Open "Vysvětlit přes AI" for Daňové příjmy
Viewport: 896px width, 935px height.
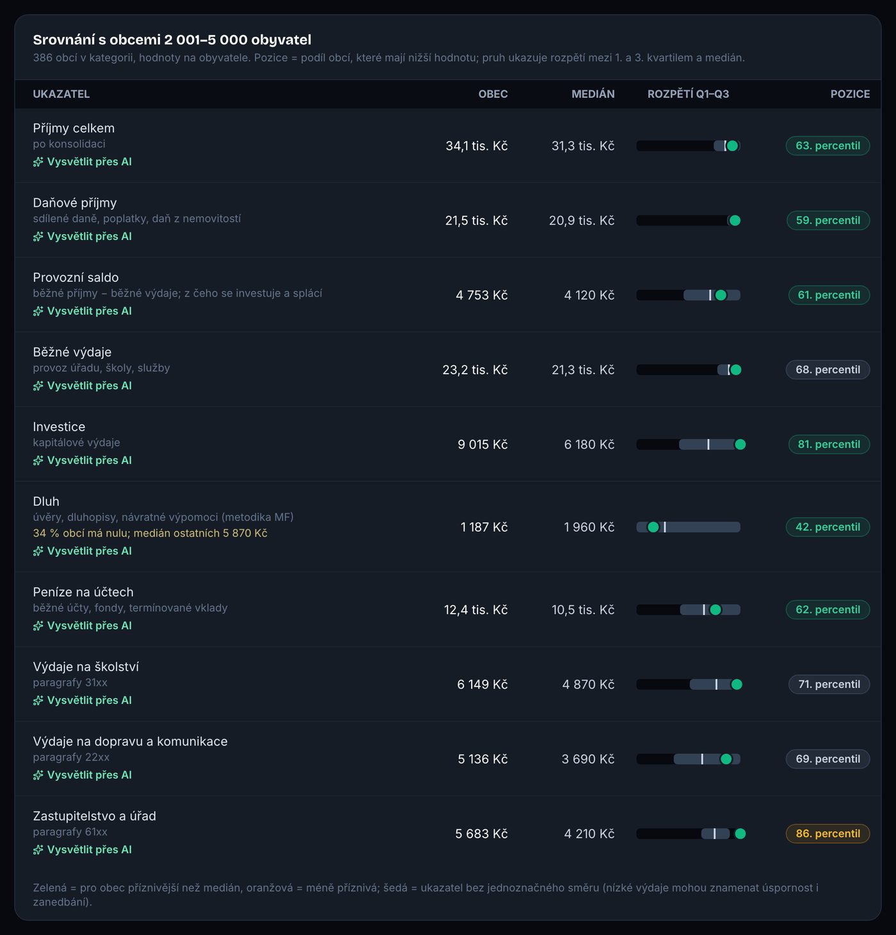(x=83, y=236)
